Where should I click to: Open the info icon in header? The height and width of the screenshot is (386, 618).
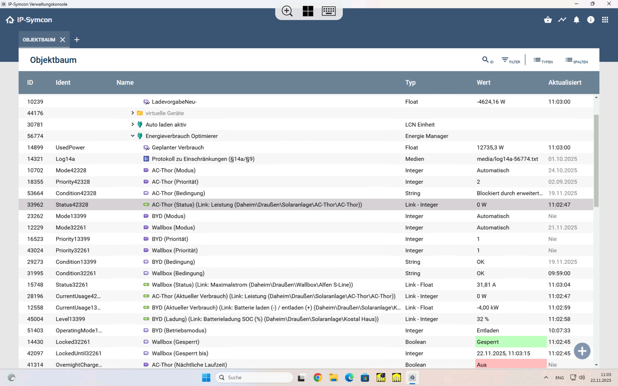tap(590, 20)
